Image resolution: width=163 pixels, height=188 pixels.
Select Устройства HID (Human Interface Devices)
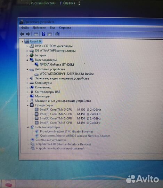click(x=63, y=144)
